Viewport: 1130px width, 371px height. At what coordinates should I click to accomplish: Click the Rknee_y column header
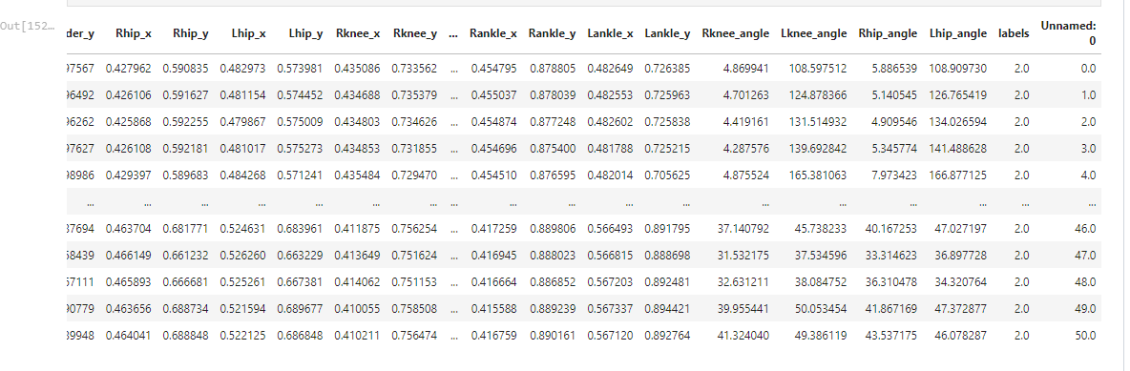(x=415, y=33)
